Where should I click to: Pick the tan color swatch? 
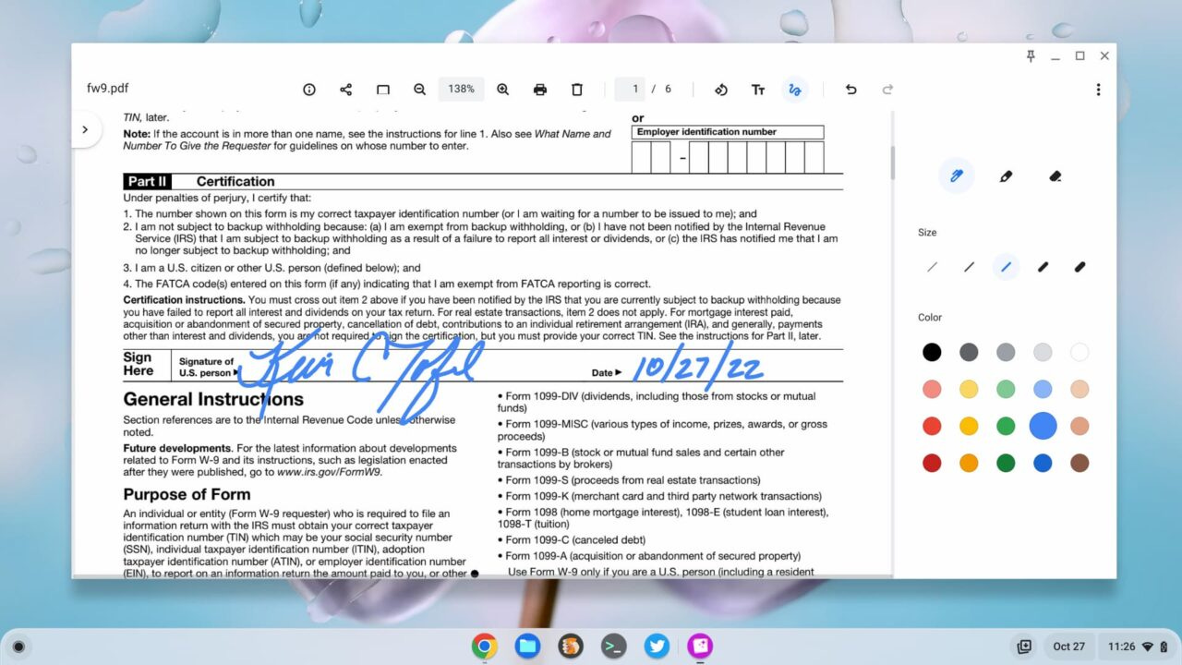[1079, 426]
